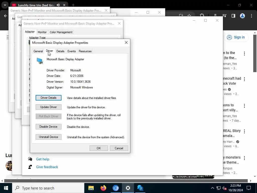Image resolution: width=257 pixels, height=193 pixels.
Task: Open the Chrome profile avatar icon
Action: click(242, 16)
